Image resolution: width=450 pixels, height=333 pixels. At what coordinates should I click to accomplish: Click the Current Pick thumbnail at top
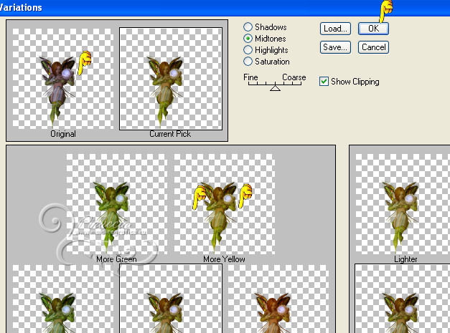[171, 79]
